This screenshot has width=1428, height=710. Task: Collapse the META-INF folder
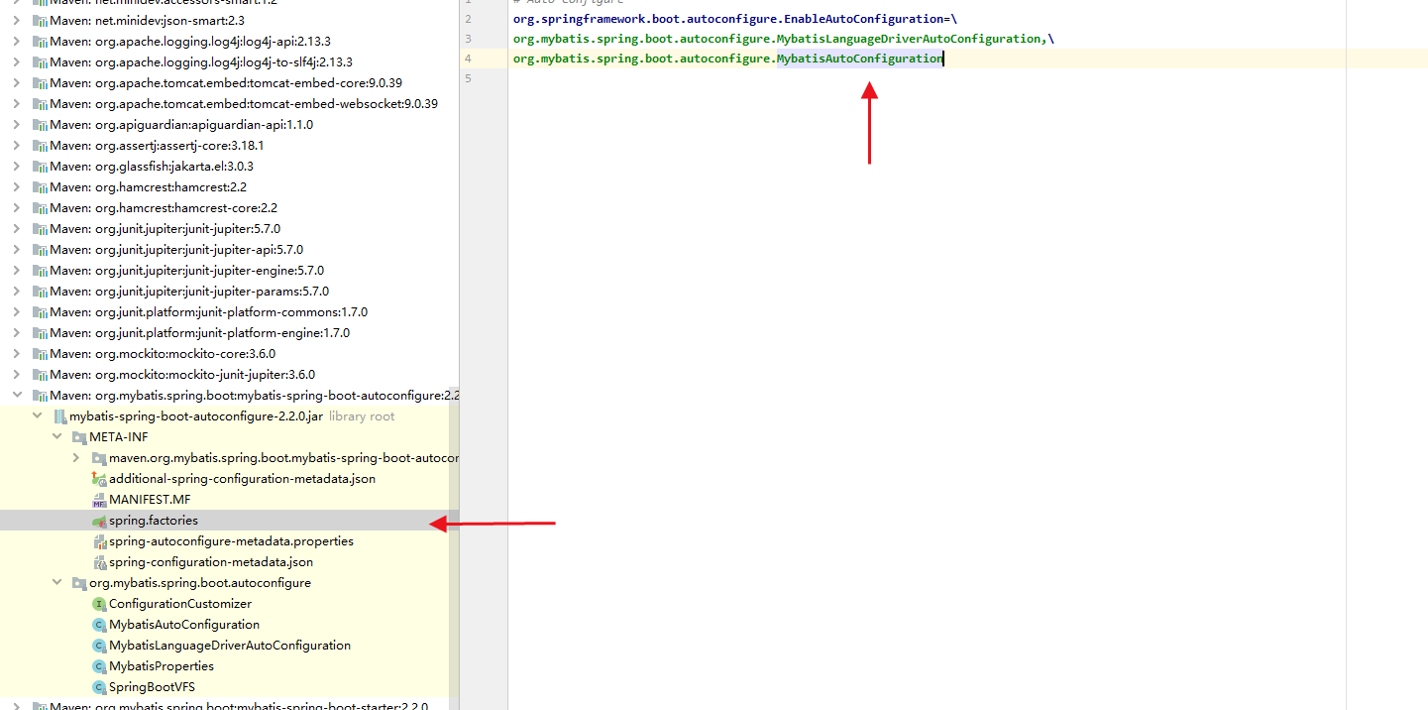coord(56,436)
